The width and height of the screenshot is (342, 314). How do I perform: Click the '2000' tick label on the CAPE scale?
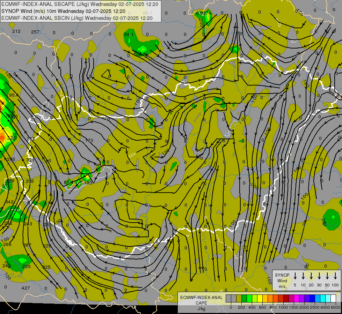click(304, 307)
